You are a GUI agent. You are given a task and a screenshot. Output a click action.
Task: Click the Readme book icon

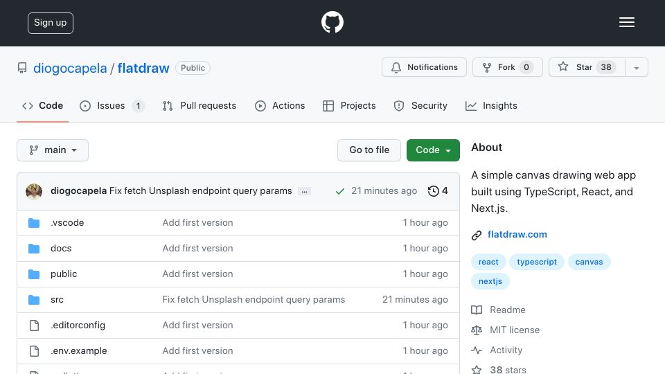(x=477, y=310)
